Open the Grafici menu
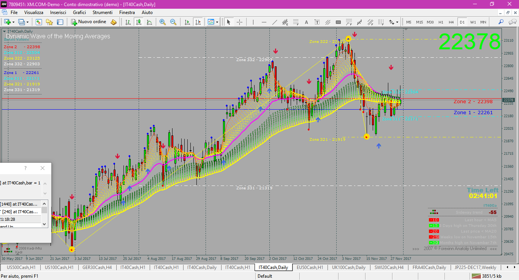This screenshot has width=519, height=280. tap(79, 13)
